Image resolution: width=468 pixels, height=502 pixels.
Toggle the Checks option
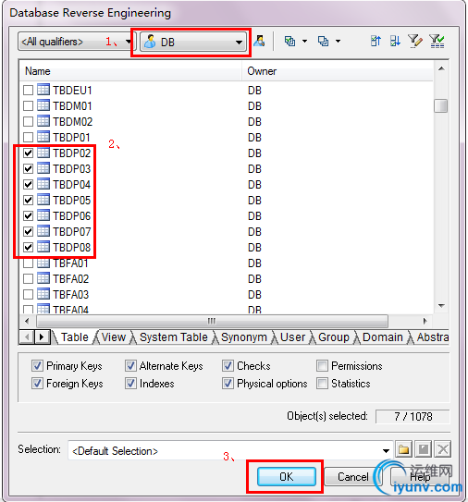pyautogui.click(x=228, y=365)
